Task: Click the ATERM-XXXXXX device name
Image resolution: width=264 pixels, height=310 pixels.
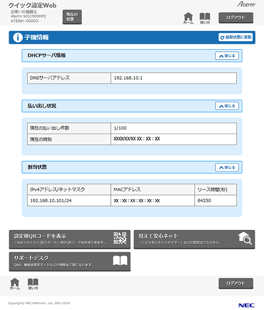Action: [25, 21]
